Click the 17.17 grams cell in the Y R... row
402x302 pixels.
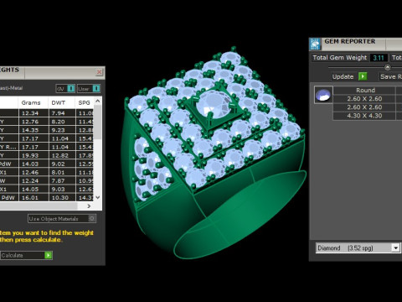[33, 147]
